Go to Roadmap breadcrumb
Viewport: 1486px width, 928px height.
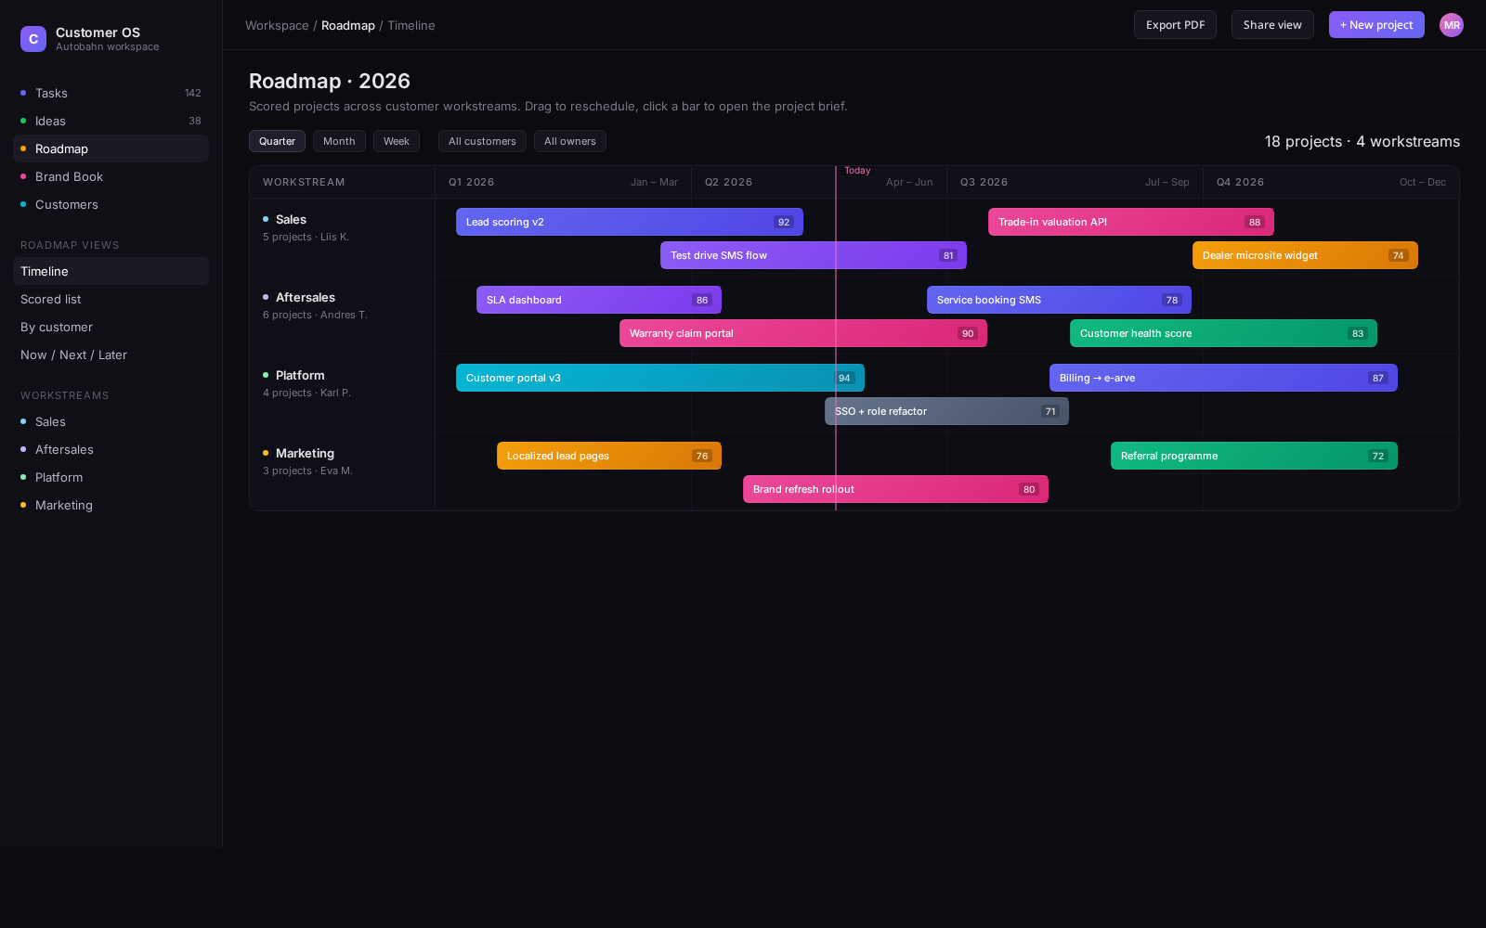348,25
